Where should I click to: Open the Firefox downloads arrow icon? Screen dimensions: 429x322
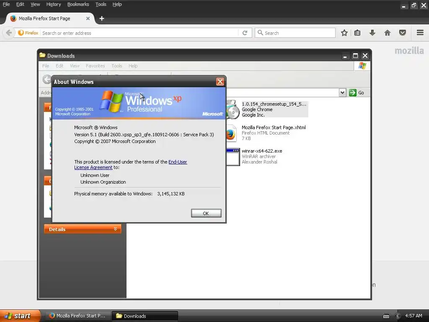(372, 33)
